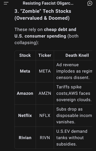
Task: Select the Rivian stock cell
Action: (x=25, y=138)
